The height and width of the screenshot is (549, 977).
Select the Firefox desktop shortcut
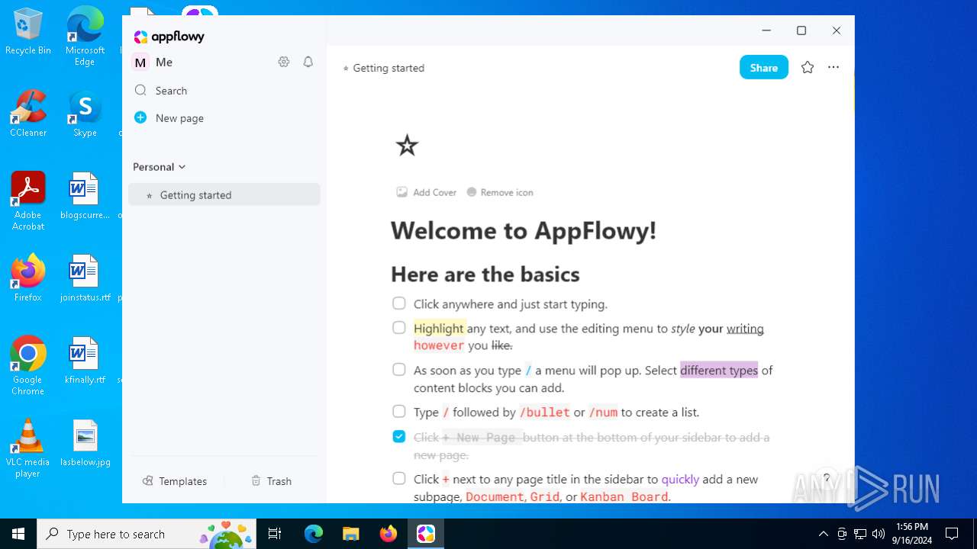(28, 278)
